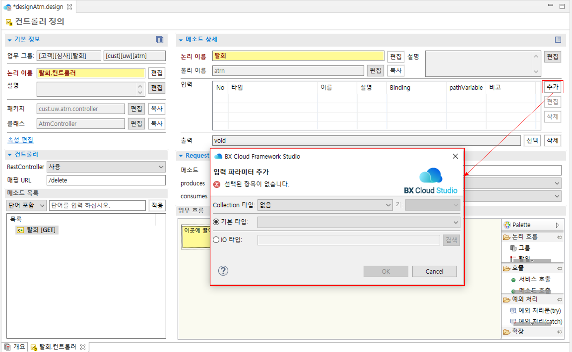The height and width of the screenshot is (352, 572).
Task: Pin the 논리 흐름 palette group open
Action: (560, 237)
